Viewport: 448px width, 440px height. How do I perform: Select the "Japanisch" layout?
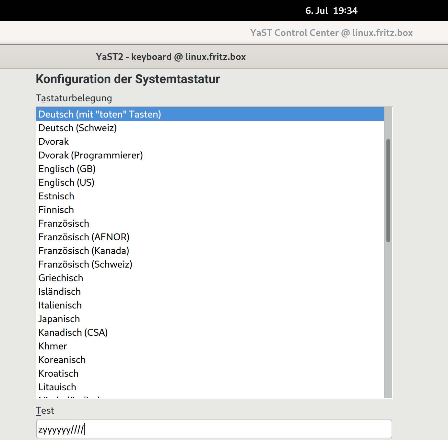[210, 319]
